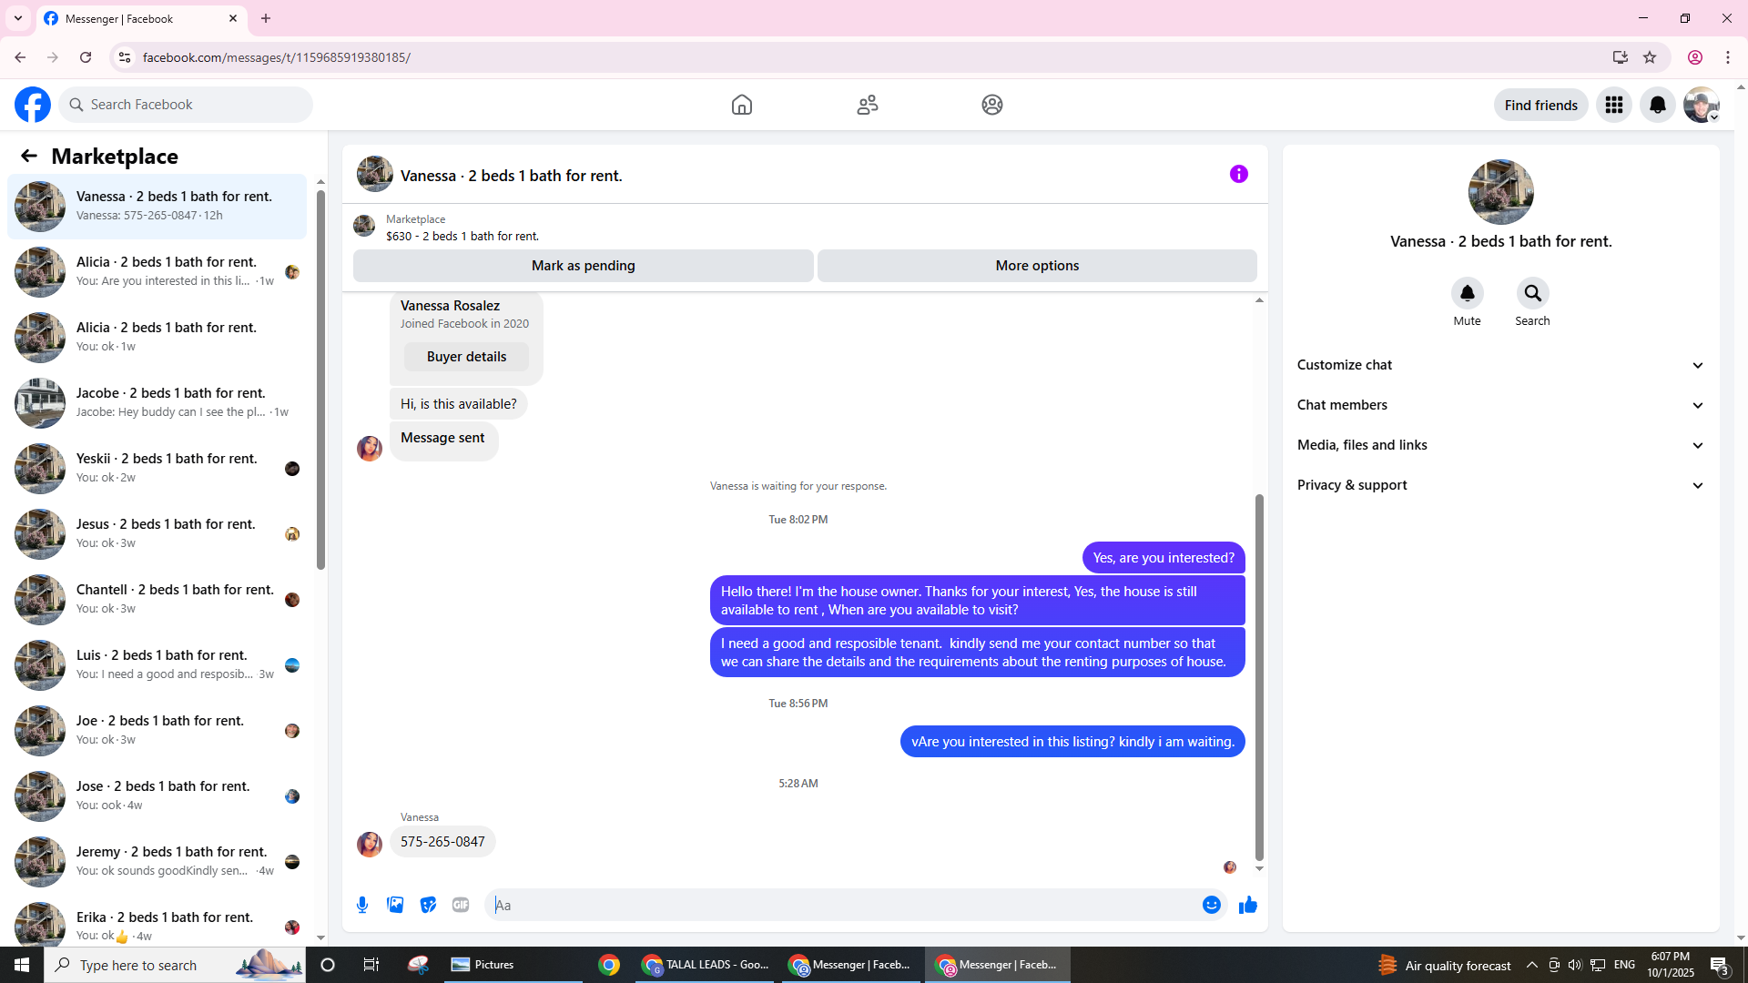Image resolution: width=1748 pixels, height=983 pixels.
Task: Open Groups icon in top navigation
Action: tap(992, 105)
